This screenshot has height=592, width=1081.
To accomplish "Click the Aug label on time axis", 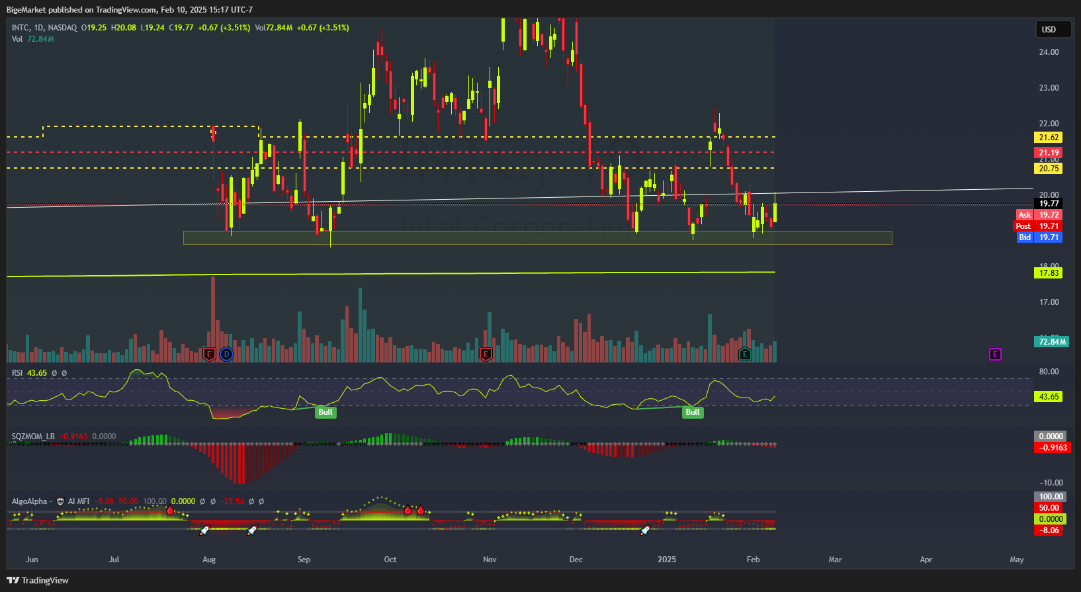I will [x=209, y=560].
